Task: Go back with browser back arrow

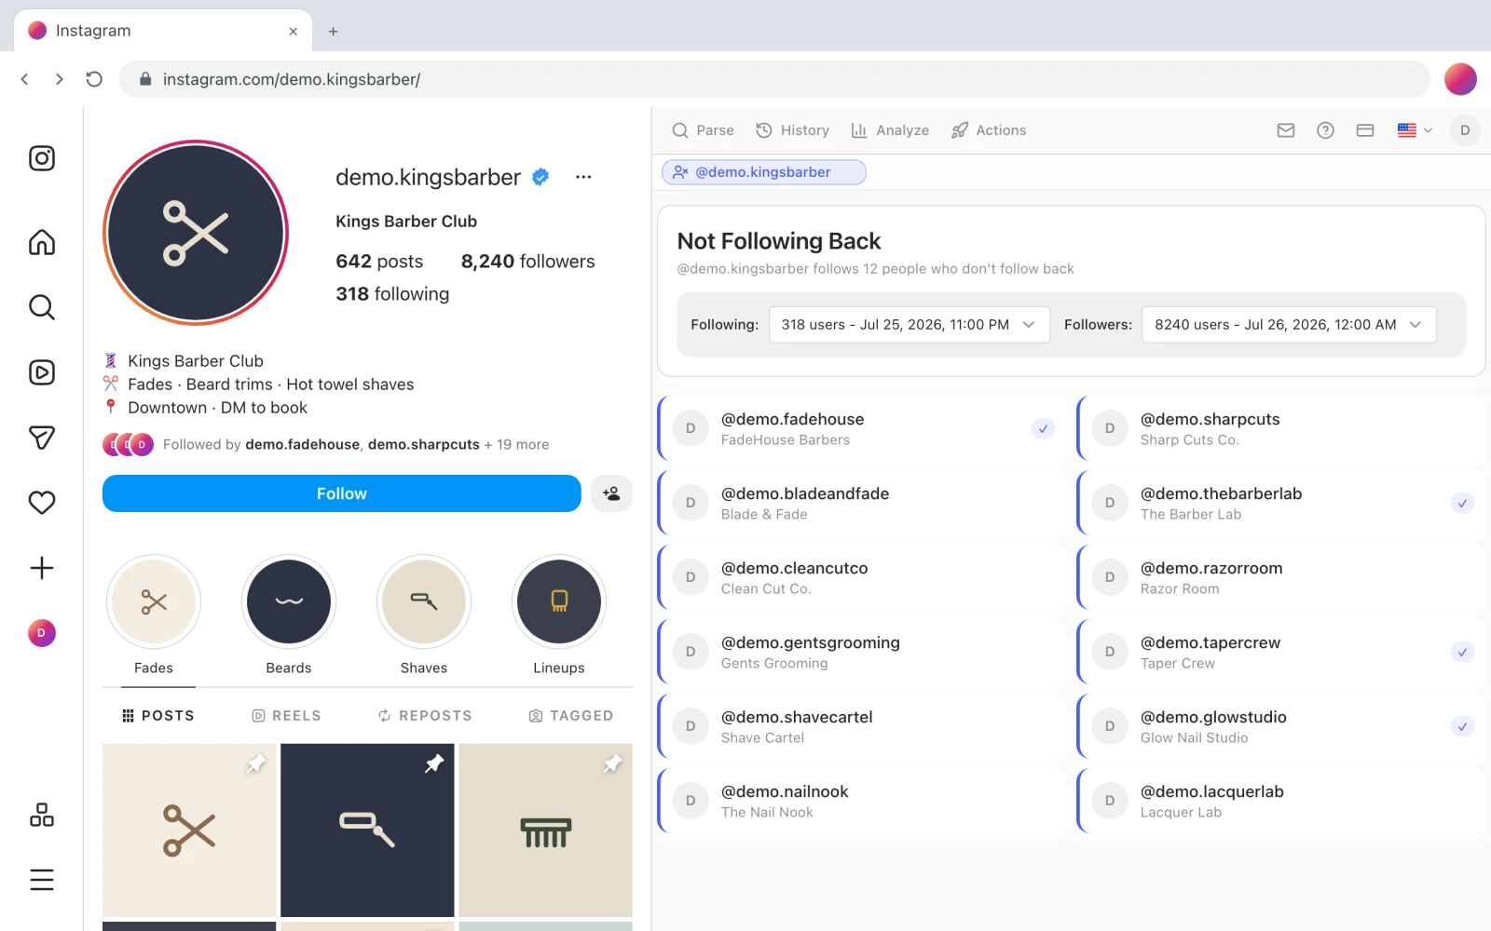Action: coord(25,79)
